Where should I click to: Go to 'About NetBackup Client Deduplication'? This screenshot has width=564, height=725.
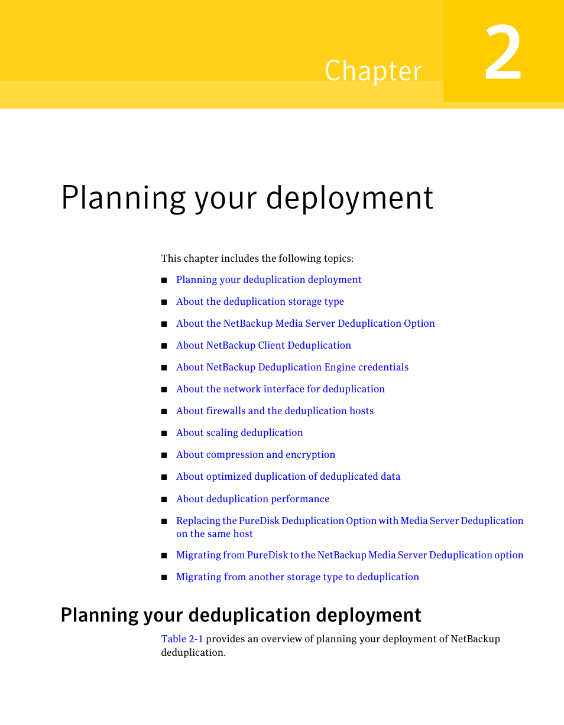264,346
